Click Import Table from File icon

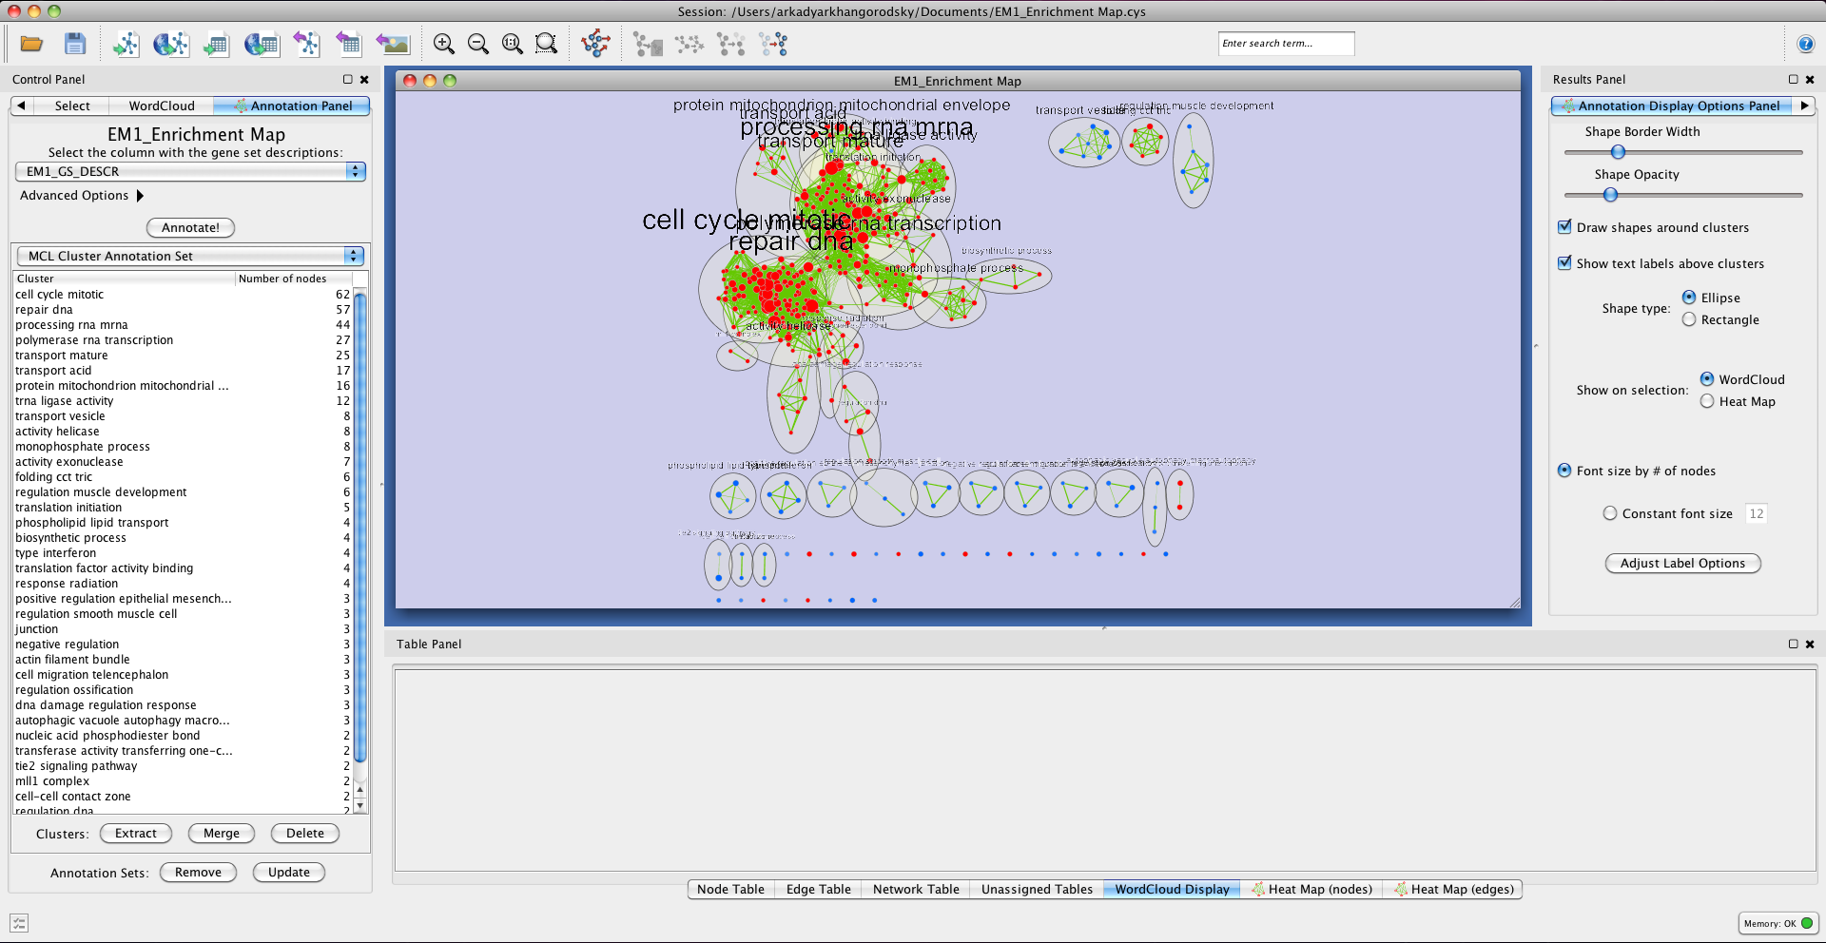(216, 44)
